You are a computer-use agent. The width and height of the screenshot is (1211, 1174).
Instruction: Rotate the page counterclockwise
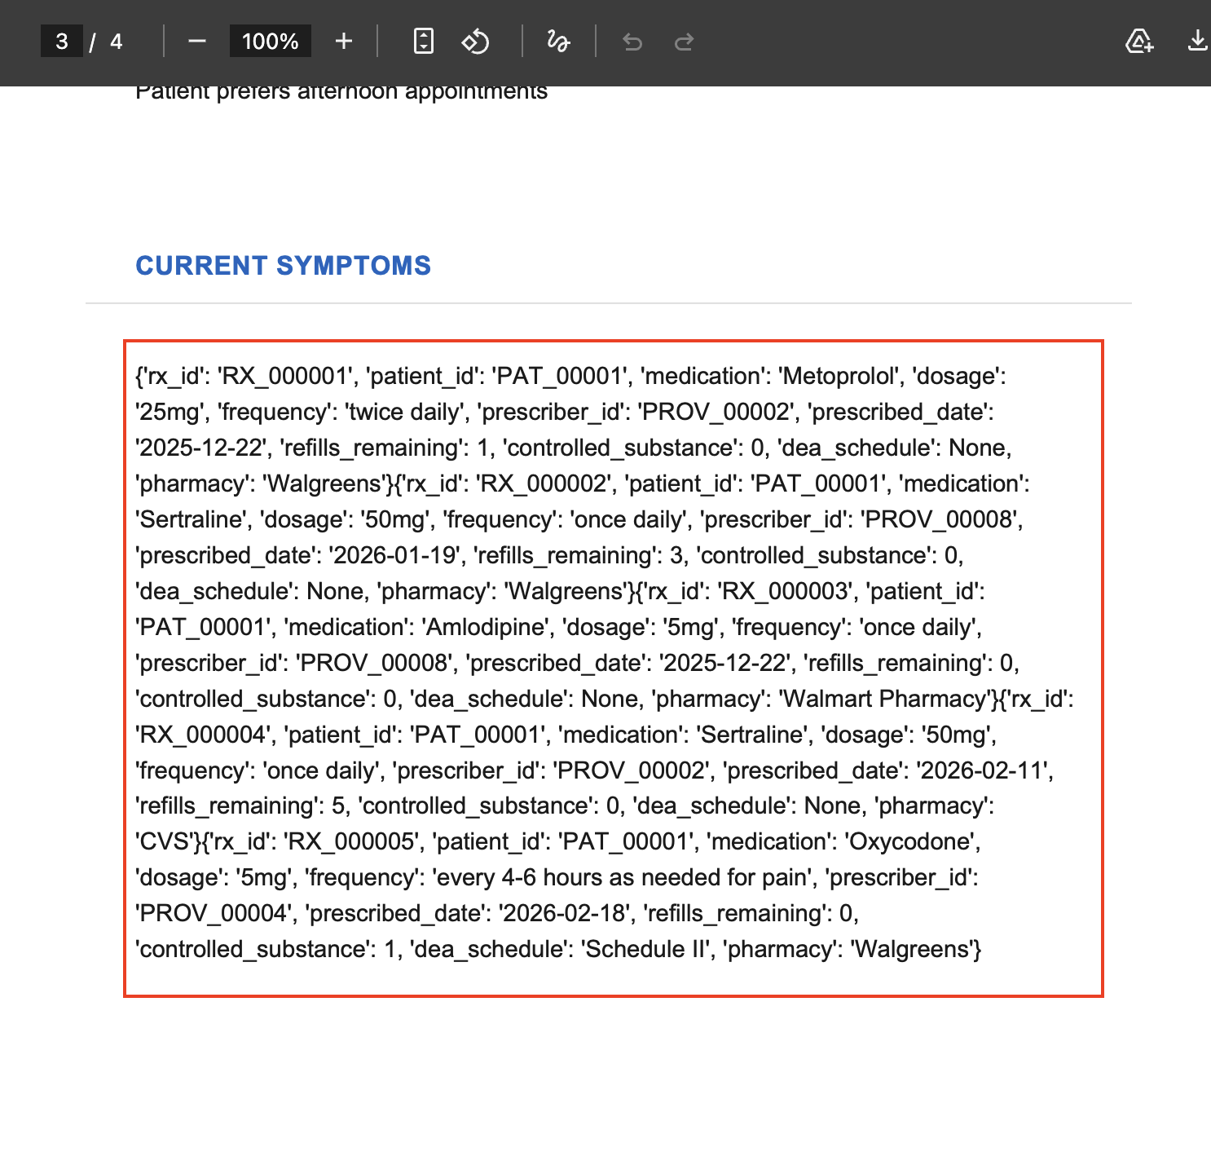pyautogui.click(x=475, y=42)
